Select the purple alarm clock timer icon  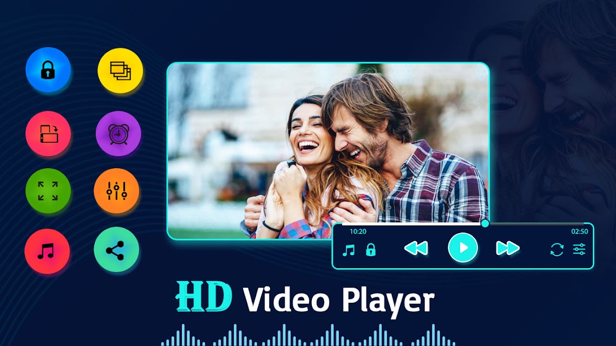tap(118, 134)
